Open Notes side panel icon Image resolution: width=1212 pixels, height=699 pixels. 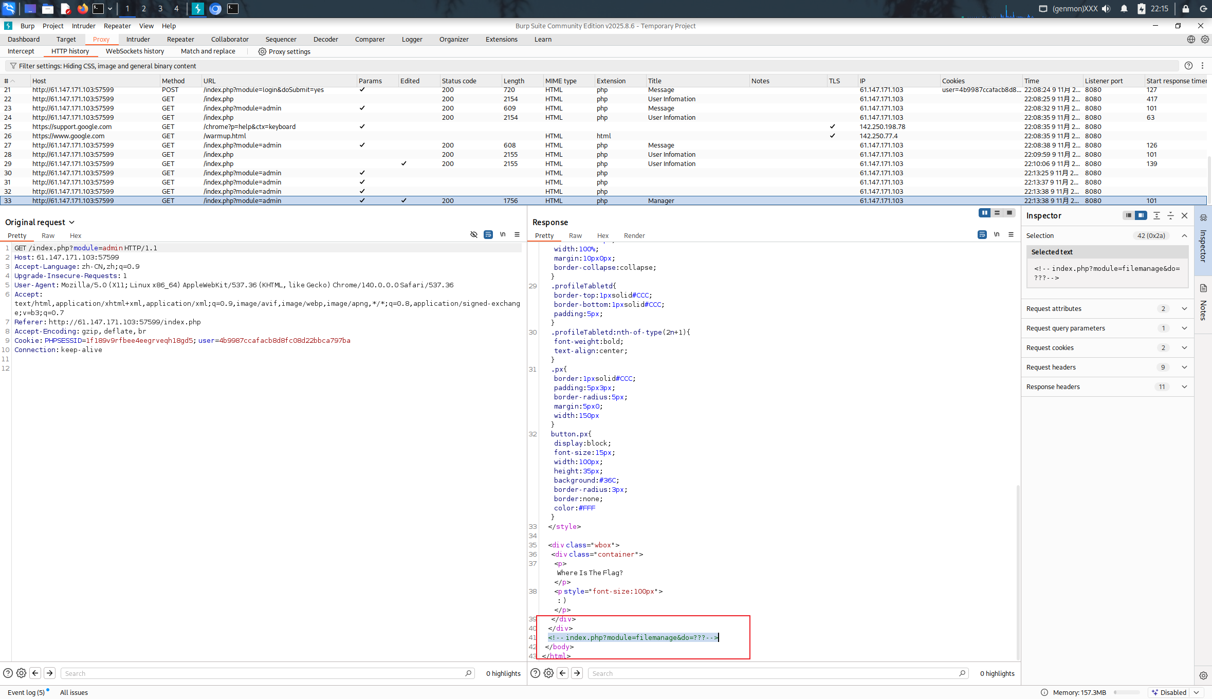1203,288
